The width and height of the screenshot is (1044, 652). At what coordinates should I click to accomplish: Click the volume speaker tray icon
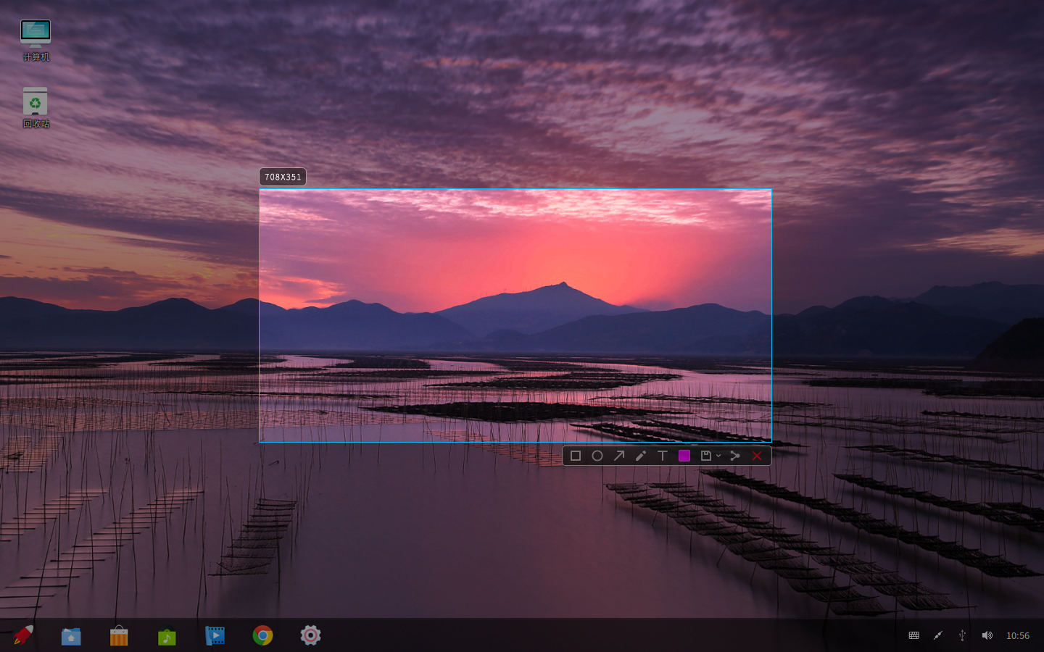click(x=987, y=635)
